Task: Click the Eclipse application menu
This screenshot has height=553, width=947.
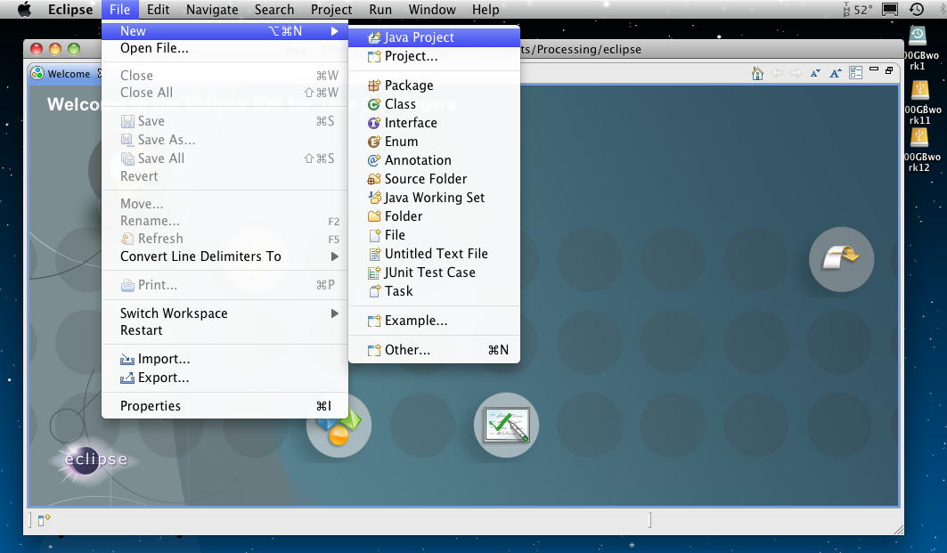Action: (70, 10)
